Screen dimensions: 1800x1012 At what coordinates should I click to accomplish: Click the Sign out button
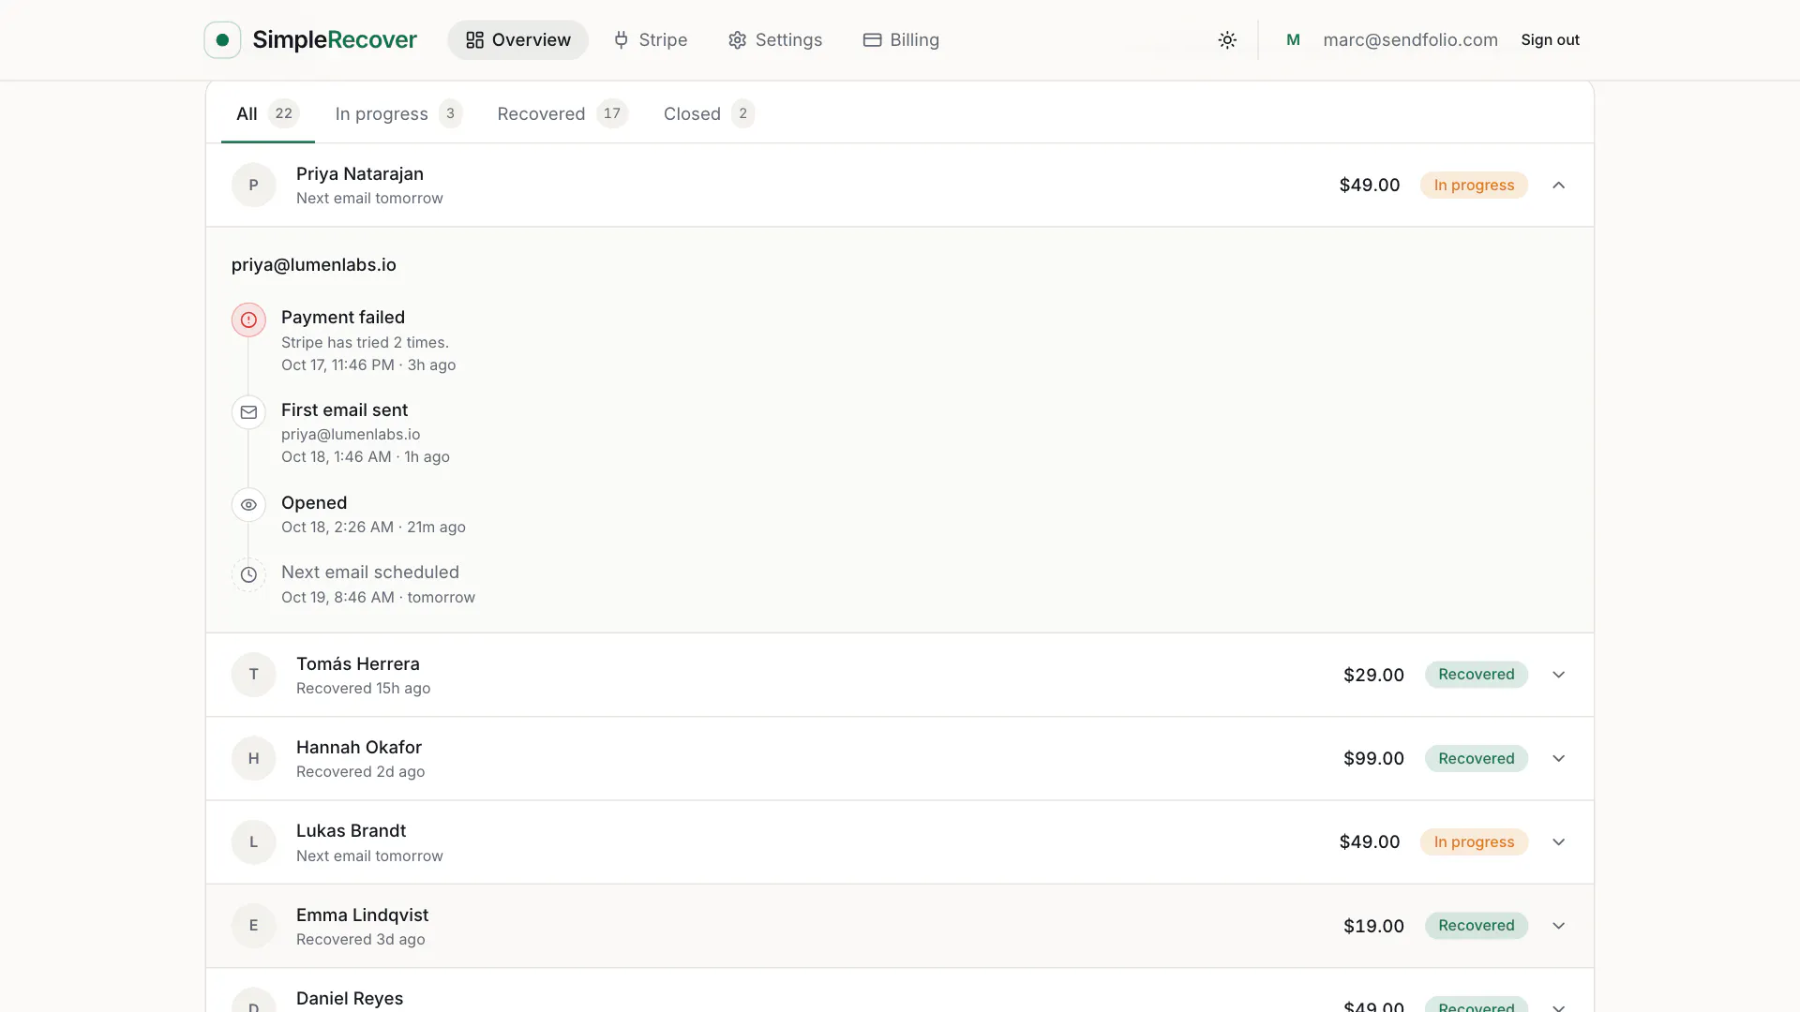(x=1550, y=39)
